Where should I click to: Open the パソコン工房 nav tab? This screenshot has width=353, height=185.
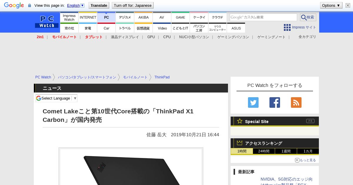click(x=199, y=28)
